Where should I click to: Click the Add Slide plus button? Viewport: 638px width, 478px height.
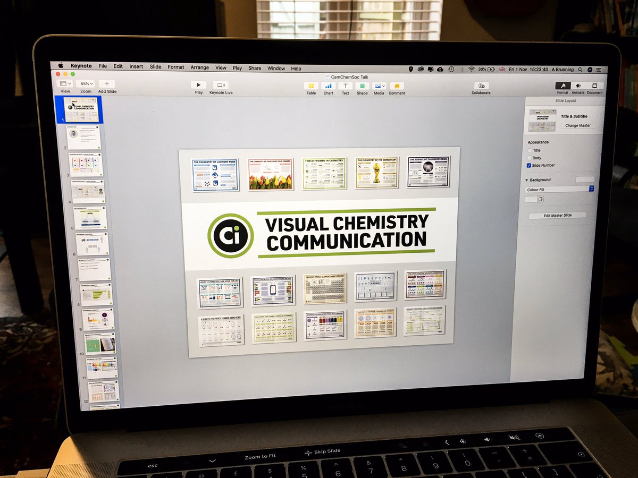tap(107, 84)
